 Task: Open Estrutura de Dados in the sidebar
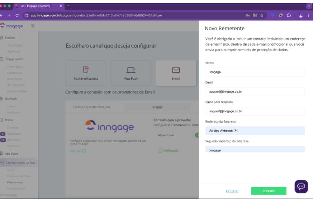[x=19, y=176]
